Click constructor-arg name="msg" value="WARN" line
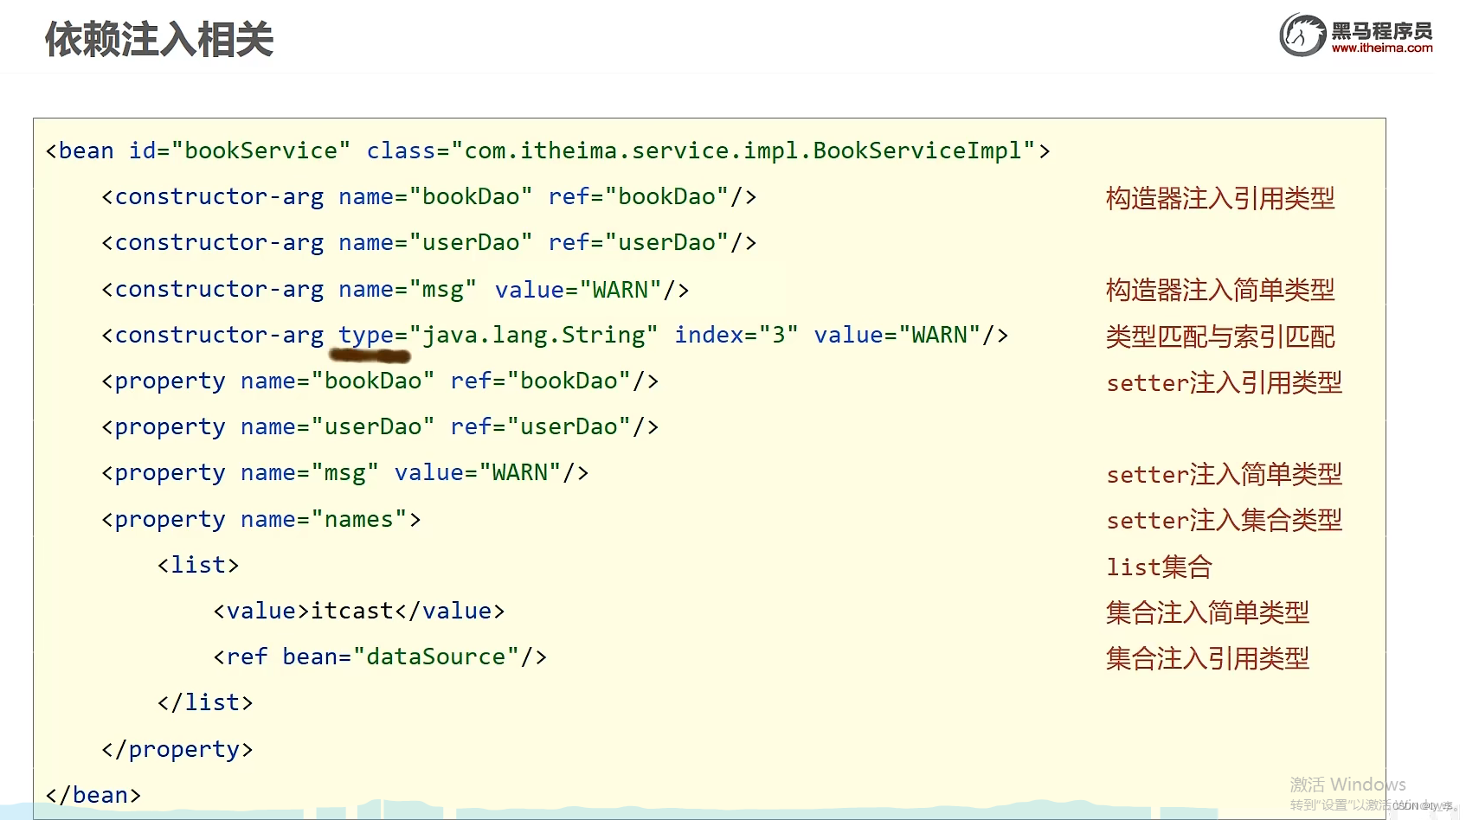 pos(395,290)
